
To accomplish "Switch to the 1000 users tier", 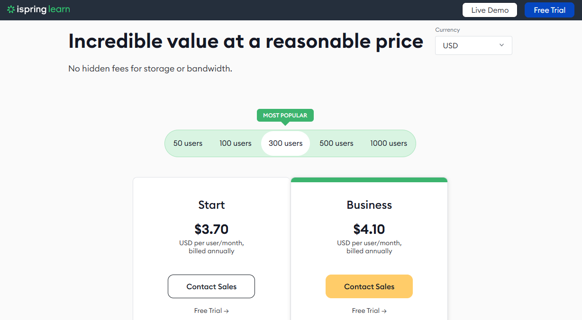I will click(389, 143).
